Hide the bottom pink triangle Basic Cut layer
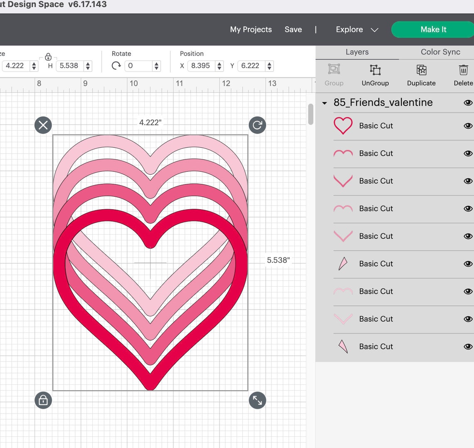This screenshot has width=474, height=448. click(x=468, y=347)
